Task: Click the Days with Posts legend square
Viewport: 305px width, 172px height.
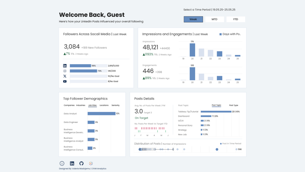Action: point(221,34)
